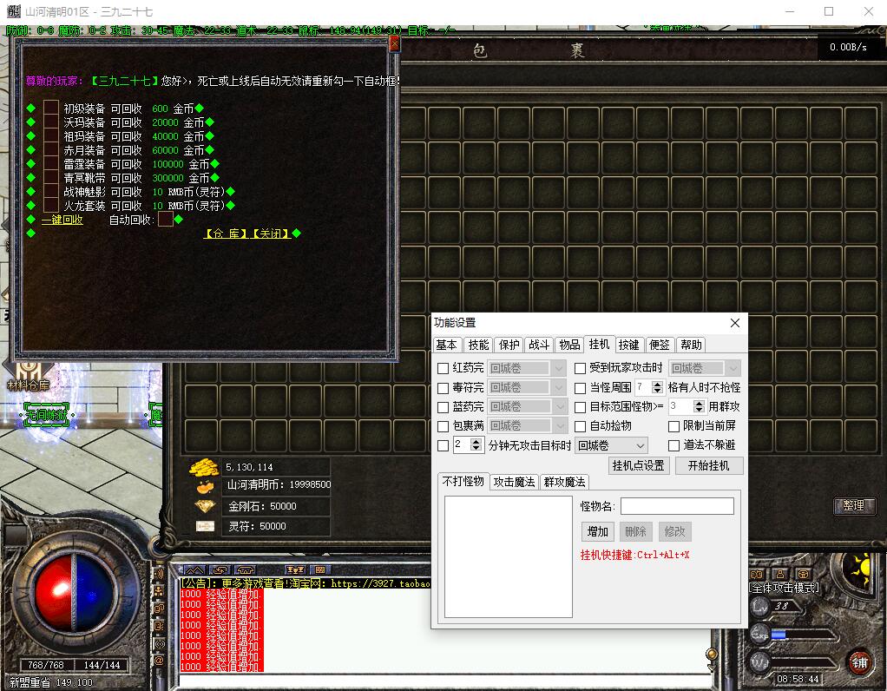Click the 怪物名 input field

coord(677,506)
